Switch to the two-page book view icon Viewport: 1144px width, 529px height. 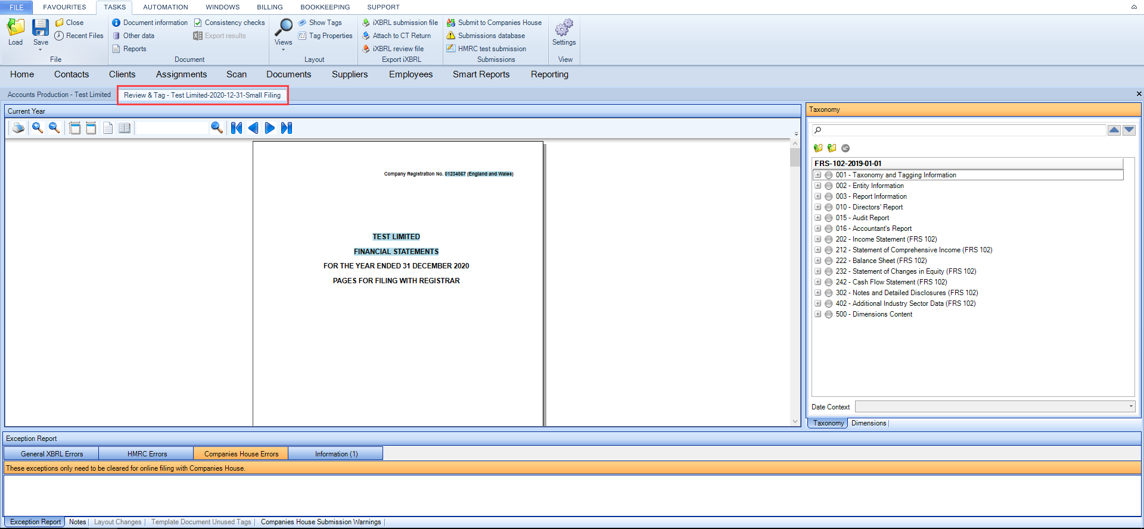pyautogui.click(x=125, y=128)
